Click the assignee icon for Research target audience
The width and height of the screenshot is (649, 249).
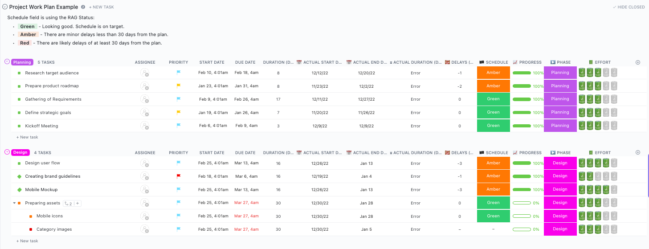click(x=145, y=73)
